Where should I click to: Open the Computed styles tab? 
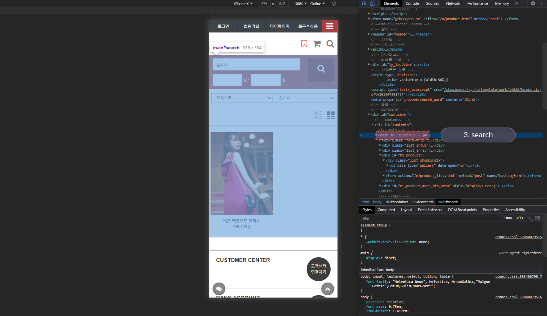tap(386, 210)
